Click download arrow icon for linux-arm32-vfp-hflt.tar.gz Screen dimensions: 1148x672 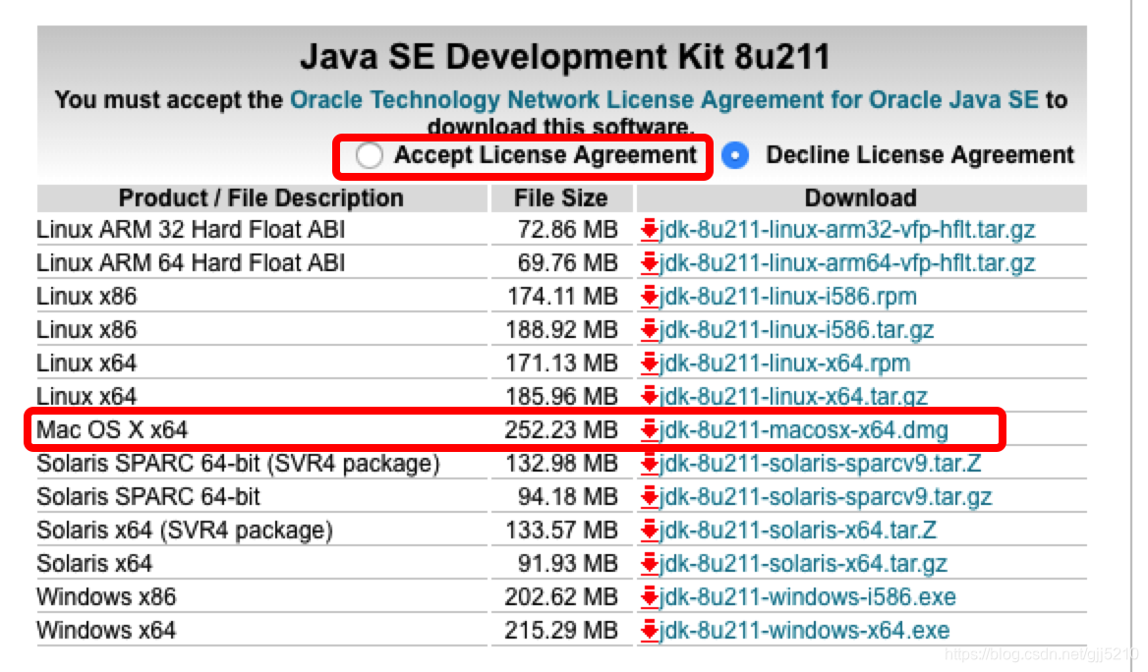click(650, 229)
